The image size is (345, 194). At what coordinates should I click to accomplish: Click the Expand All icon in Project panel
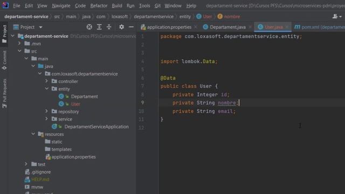pyautogui.click(x=99, y=27)
